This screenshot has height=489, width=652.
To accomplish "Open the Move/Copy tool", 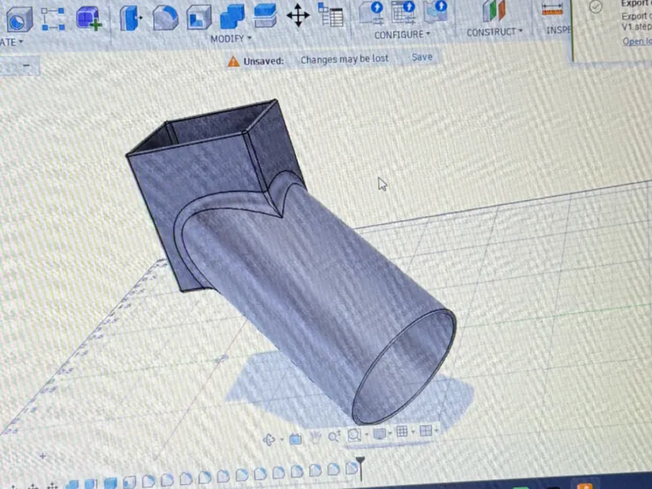I will [x=297, y=15].
